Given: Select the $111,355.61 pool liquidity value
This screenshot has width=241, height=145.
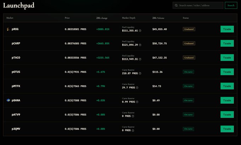Looking at the screenshot, I should [x=130, y=31].
